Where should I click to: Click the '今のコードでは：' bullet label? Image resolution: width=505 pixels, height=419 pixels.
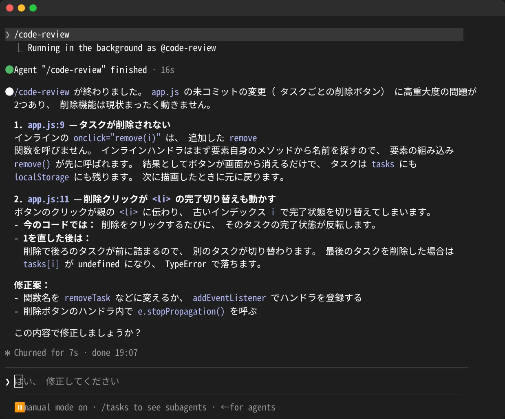pos(59,225)
